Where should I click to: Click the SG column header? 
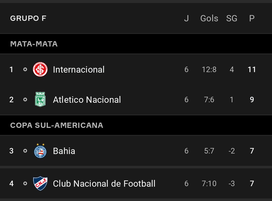point(232,18)
